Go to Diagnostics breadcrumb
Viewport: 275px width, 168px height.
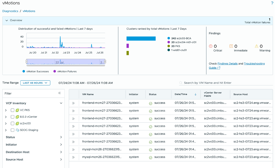10,11
